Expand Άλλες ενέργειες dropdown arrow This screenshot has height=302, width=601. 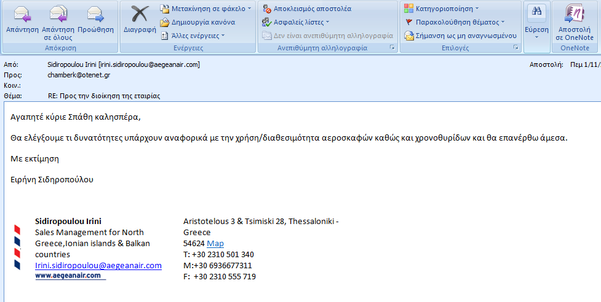click(x=223, y=36)
